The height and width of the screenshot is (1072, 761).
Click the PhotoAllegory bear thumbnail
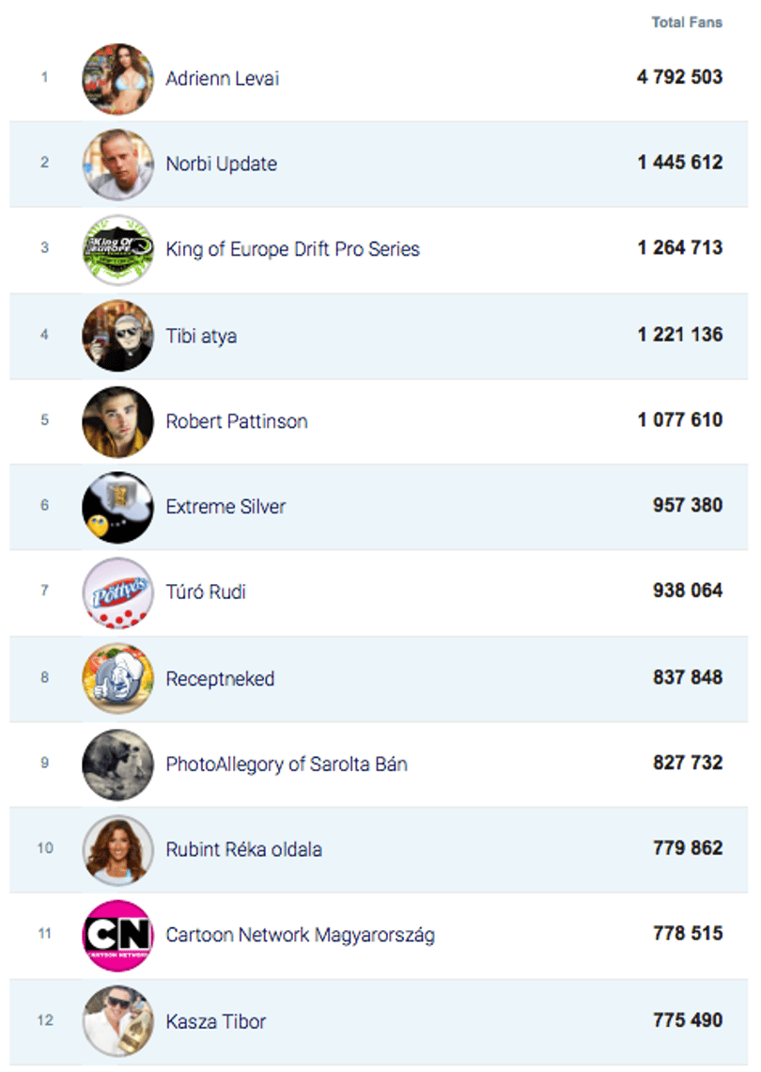click(x=117, y=765)
